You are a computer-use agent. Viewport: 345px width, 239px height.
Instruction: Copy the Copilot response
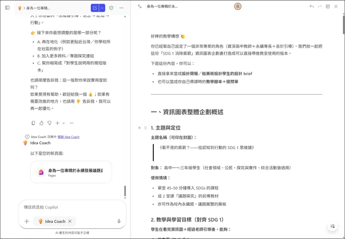[x=33, y=123]
